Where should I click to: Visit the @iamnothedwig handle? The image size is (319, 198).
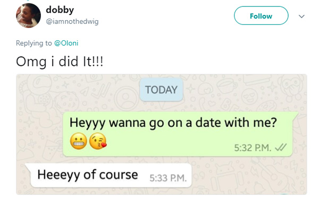point(72,21)
